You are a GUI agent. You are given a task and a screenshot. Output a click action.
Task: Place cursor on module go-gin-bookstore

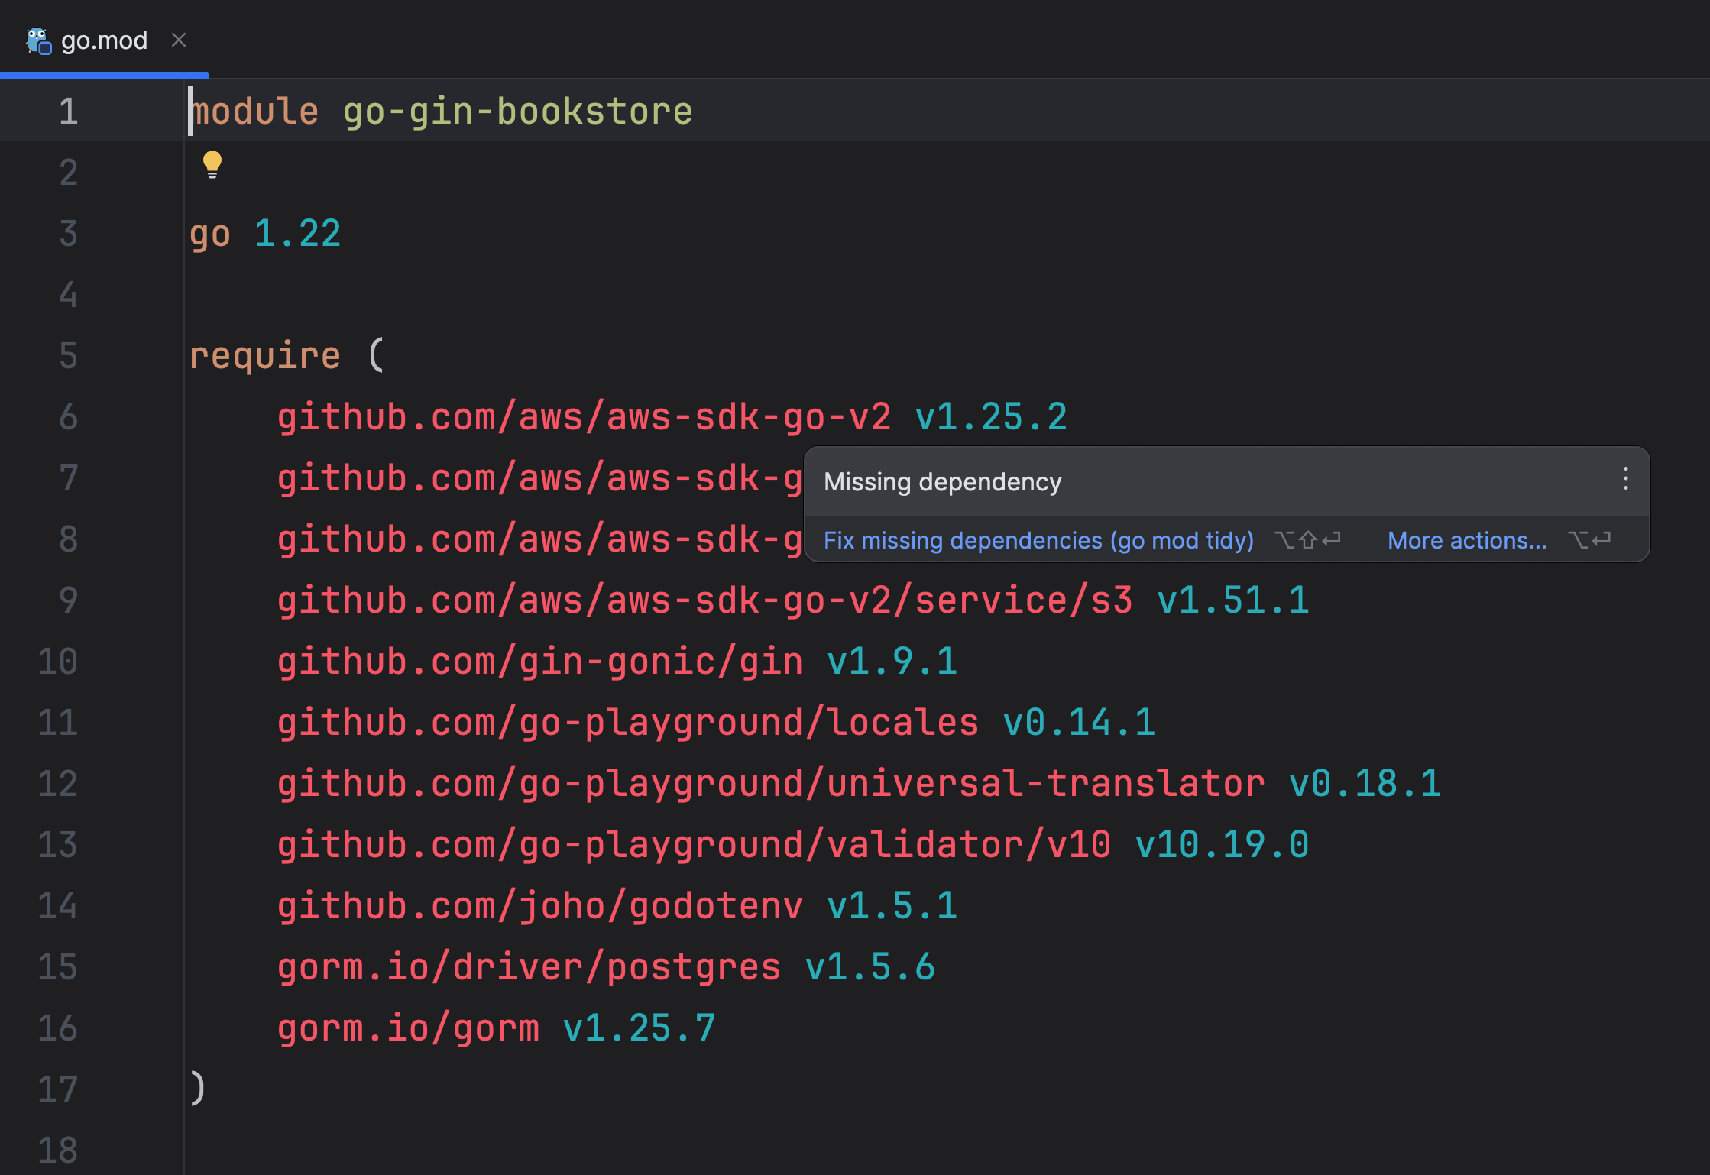click(441, 110)
